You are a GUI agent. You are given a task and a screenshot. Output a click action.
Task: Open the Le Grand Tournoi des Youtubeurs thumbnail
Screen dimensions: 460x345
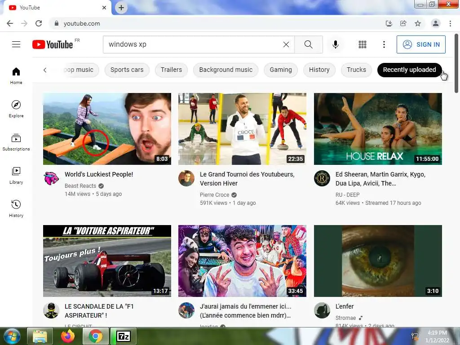pos(242,129)
